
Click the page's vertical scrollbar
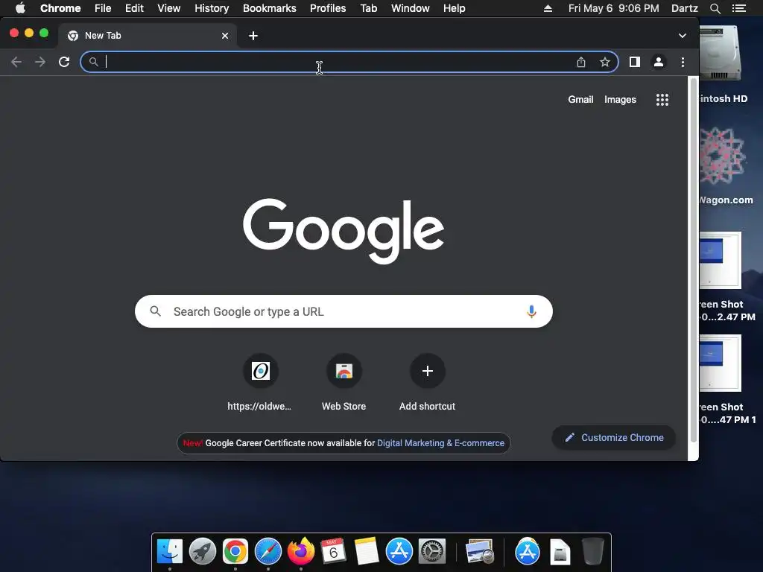click(693, 260)
